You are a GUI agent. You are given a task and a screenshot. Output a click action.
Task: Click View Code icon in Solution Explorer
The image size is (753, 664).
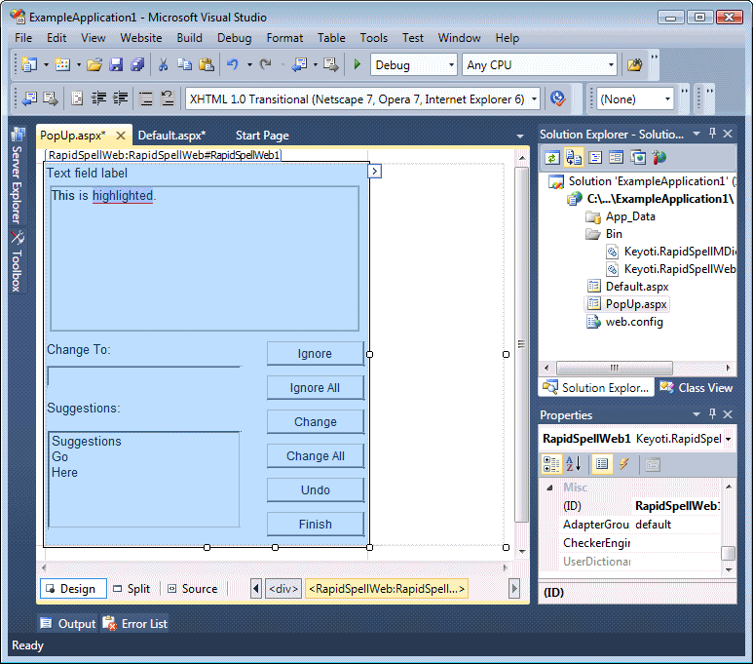pos(595,158)
